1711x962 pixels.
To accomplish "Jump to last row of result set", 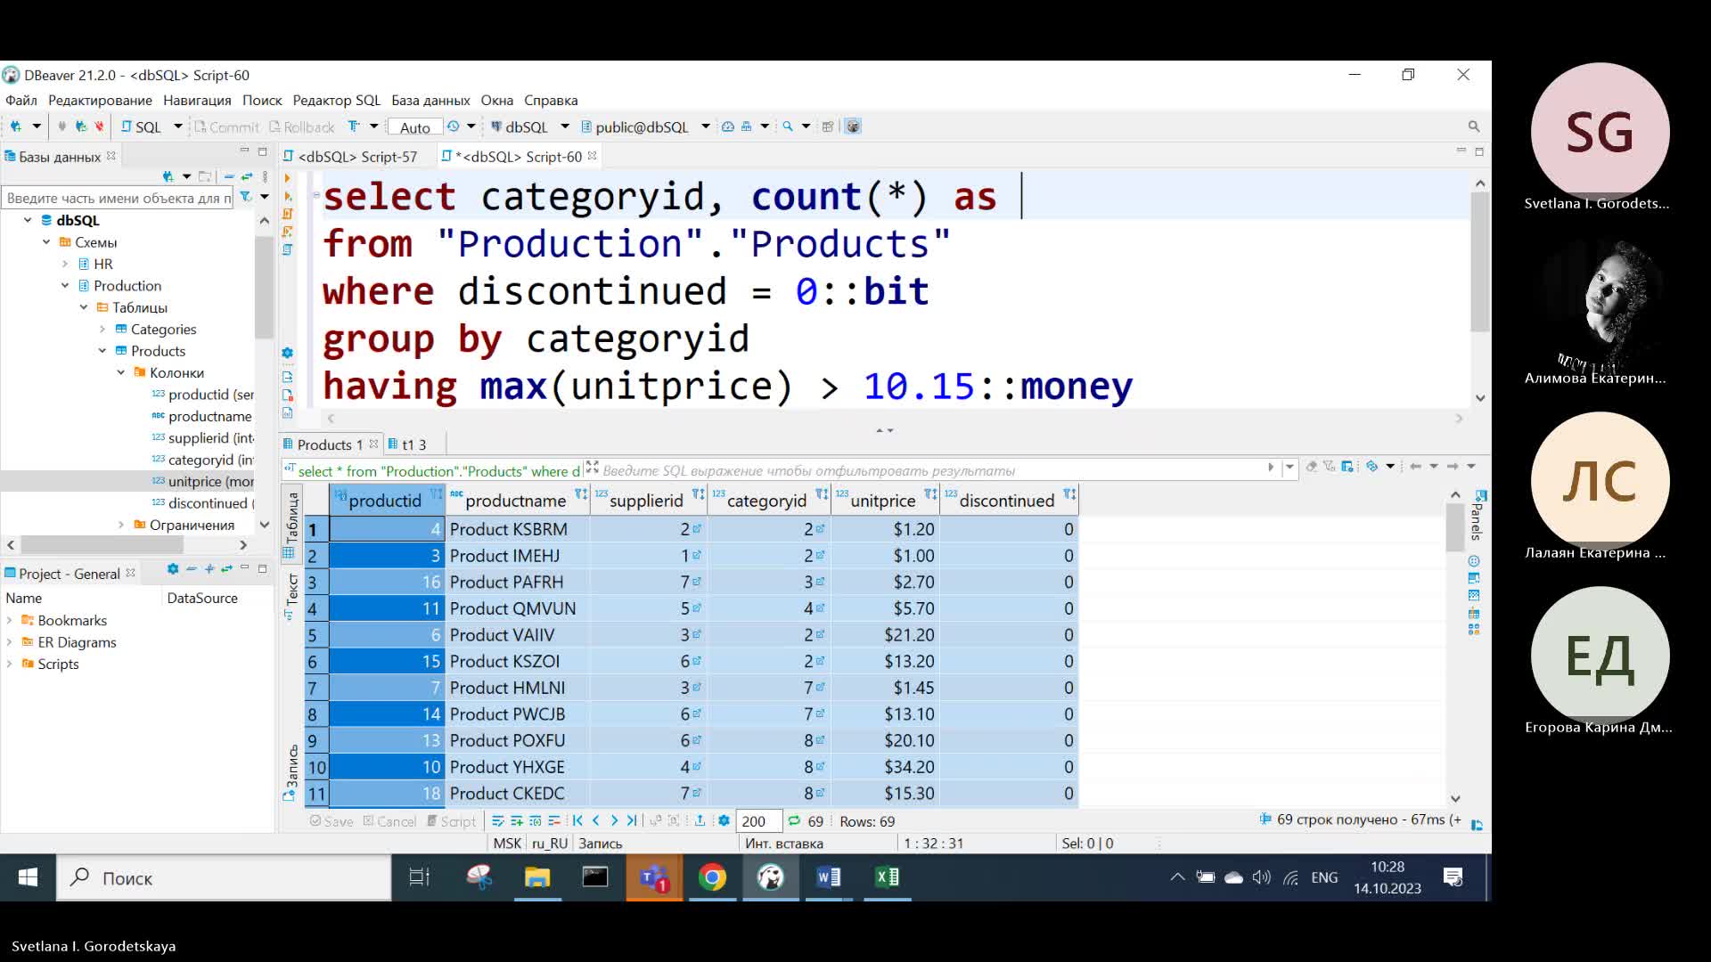I will pyautogui.click(x=632, y=820).
